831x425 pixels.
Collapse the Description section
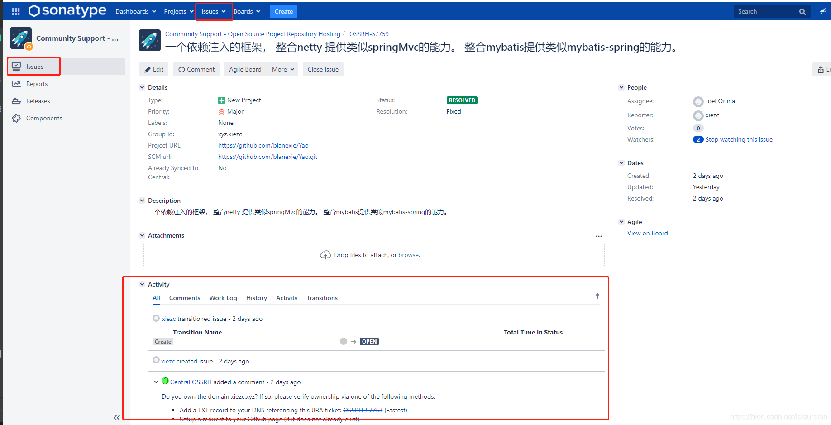(x=142, y=201)
